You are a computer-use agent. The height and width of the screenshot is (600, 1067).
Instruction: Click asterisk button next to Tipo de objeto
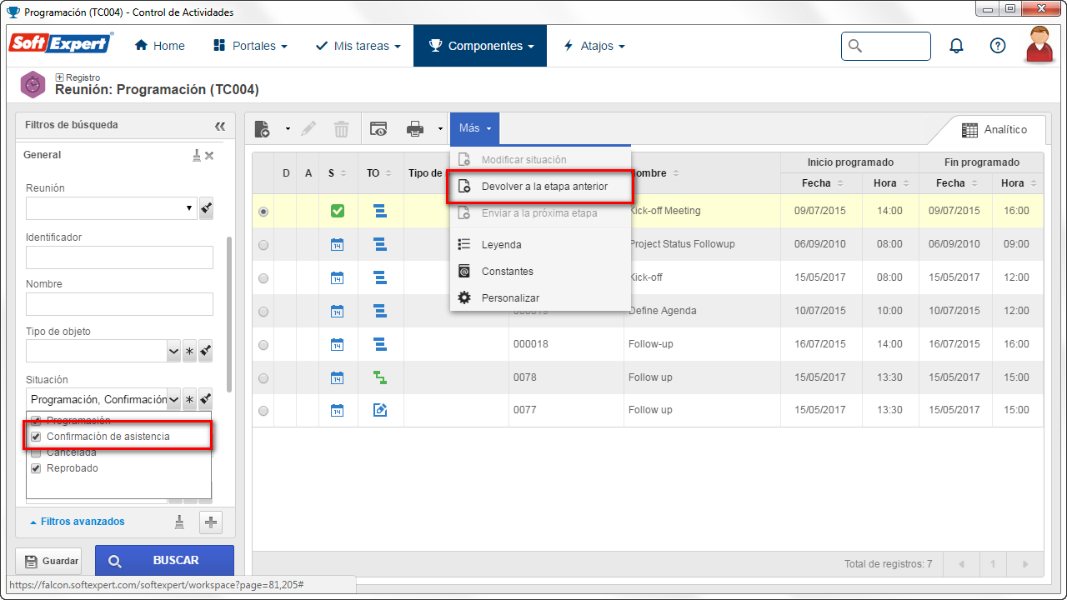pos(189,352)
